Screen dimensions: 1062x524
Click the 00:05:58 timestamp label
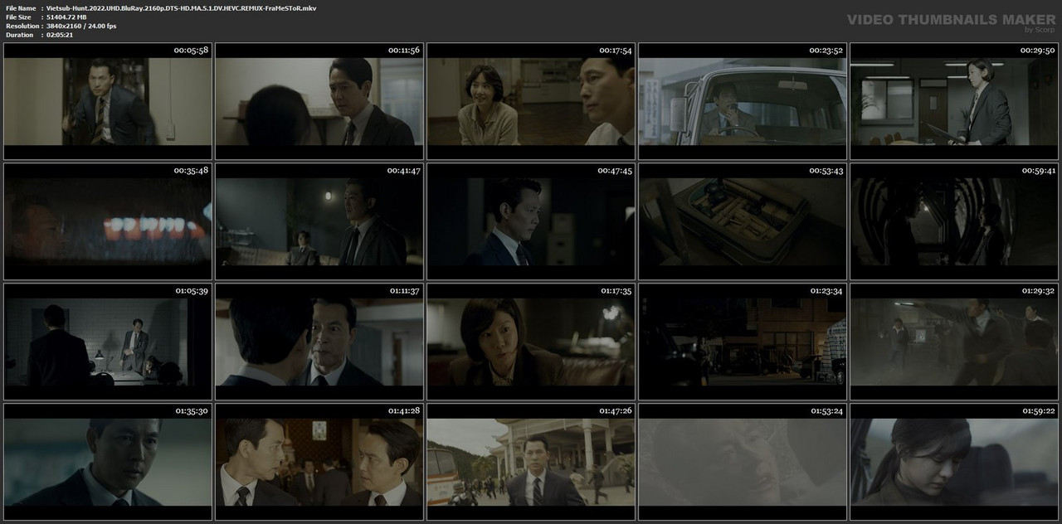(191, 51)
